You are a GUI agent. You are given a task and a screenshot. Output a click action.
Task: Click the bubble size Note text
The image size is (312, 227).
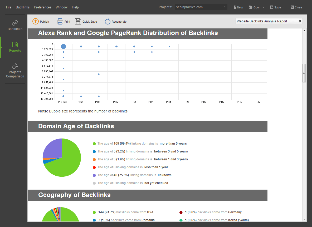click(83, 111)
